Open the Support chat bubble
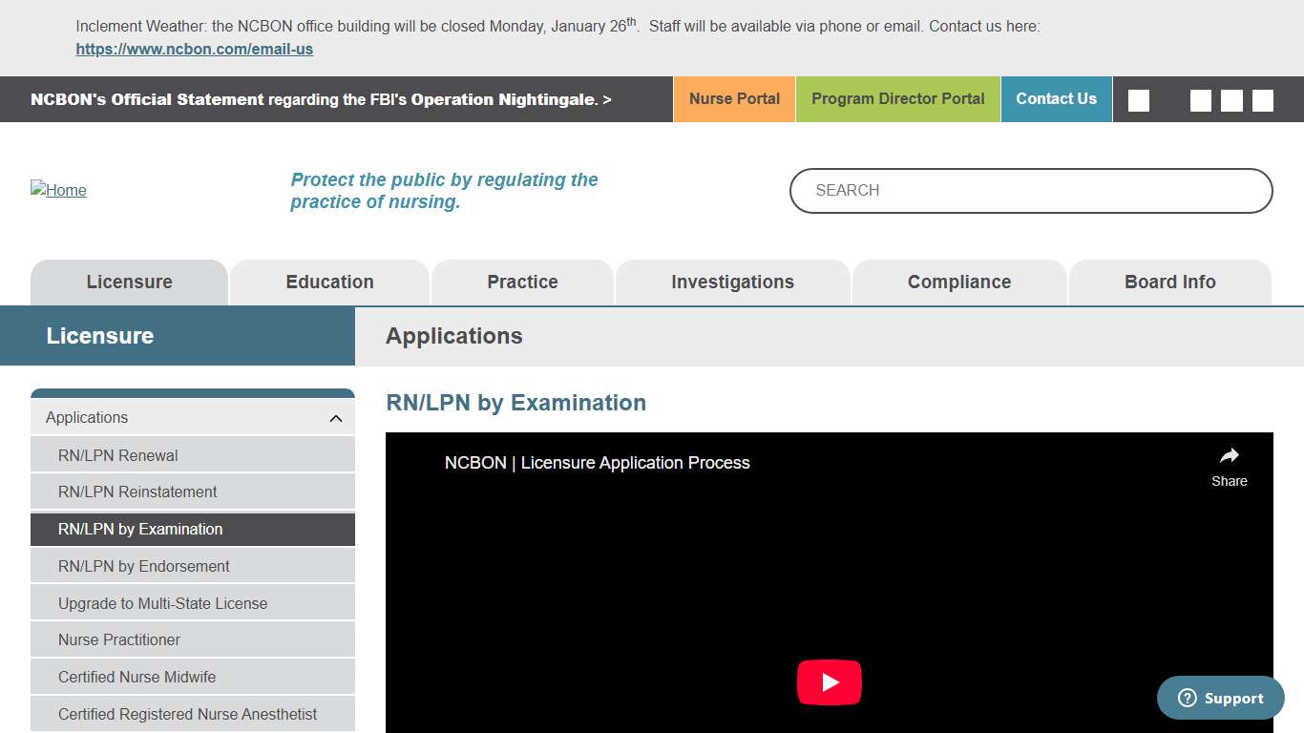The width and height of the screenshot is (1304, 733). (1220, 698)
